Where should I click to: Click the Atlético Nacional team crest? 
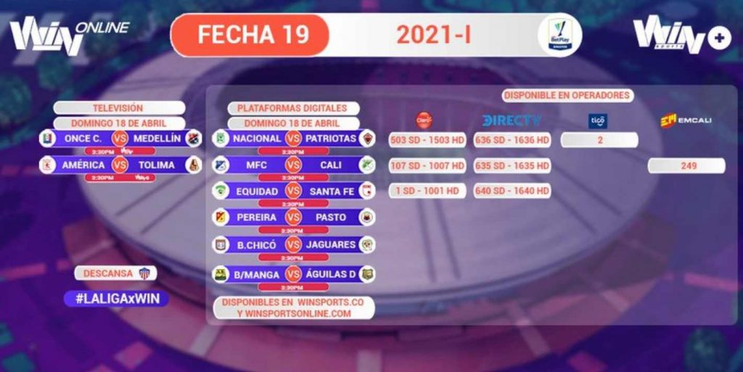point(221,139)
